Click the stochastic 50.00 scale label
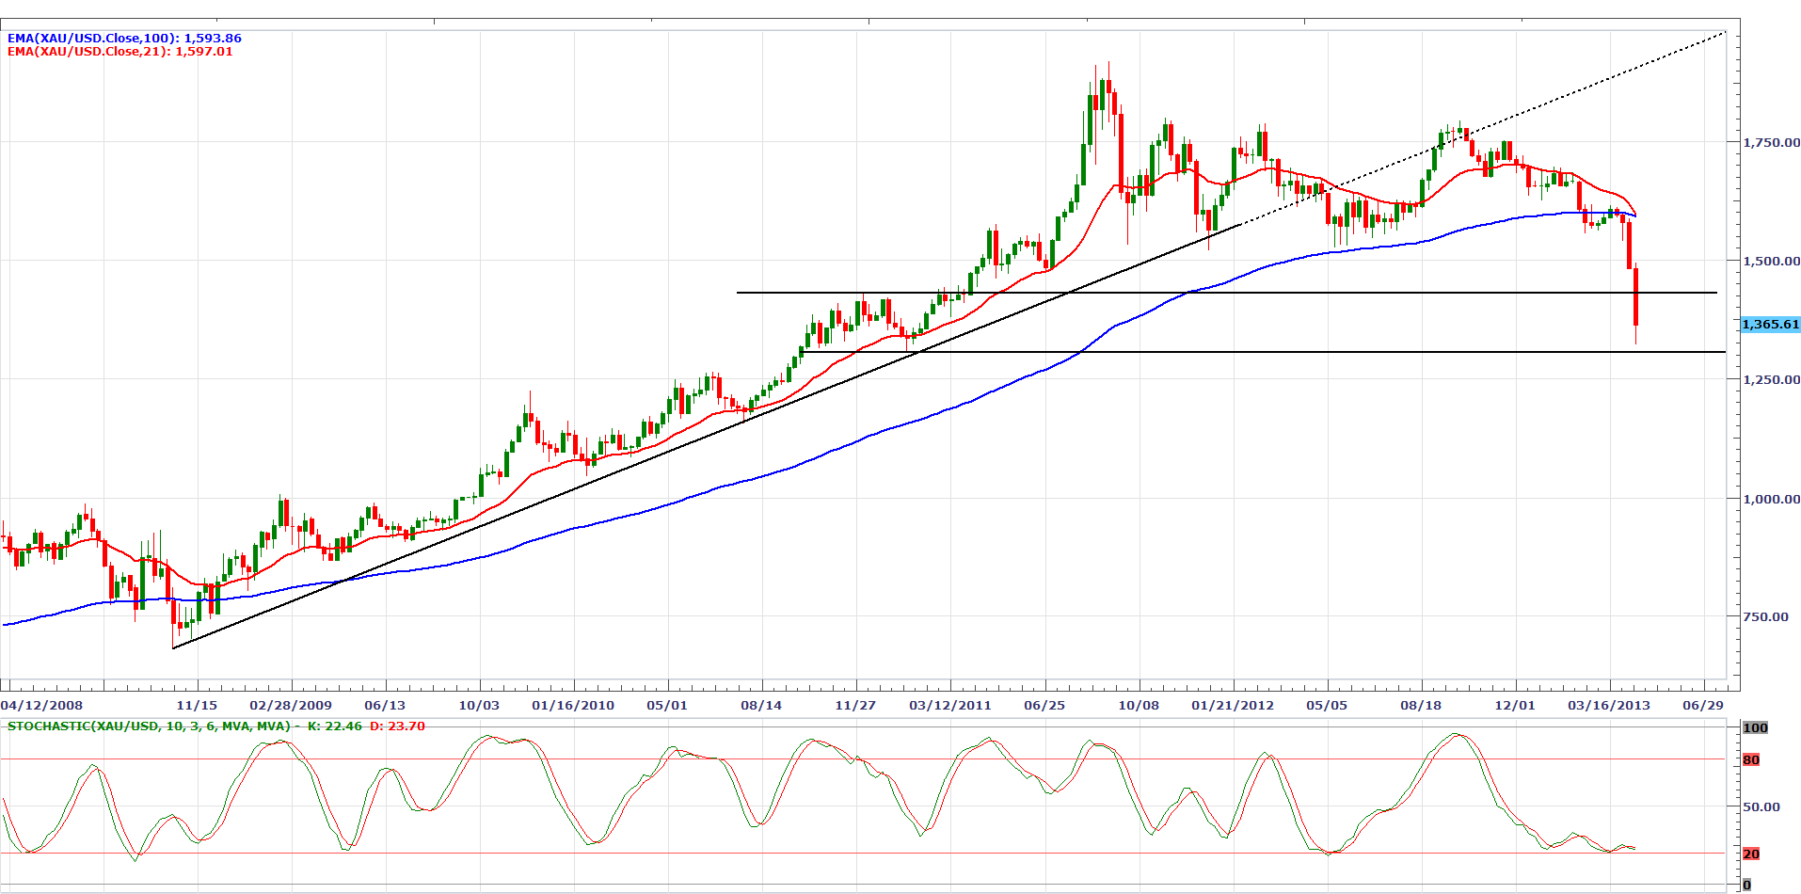1801x894 pixels. point(1761,806)
